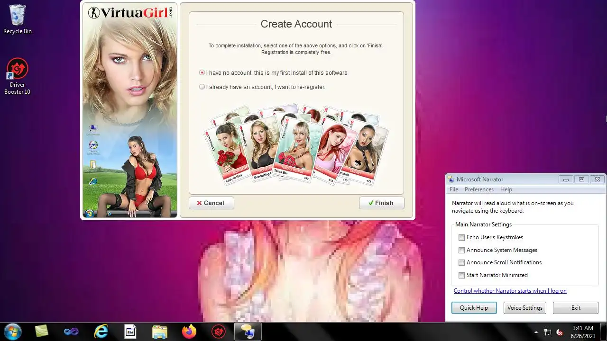Maximize the Microsoft Narrator window
The height and width of the screenshot is (341, 607).
tap(581, 179)
